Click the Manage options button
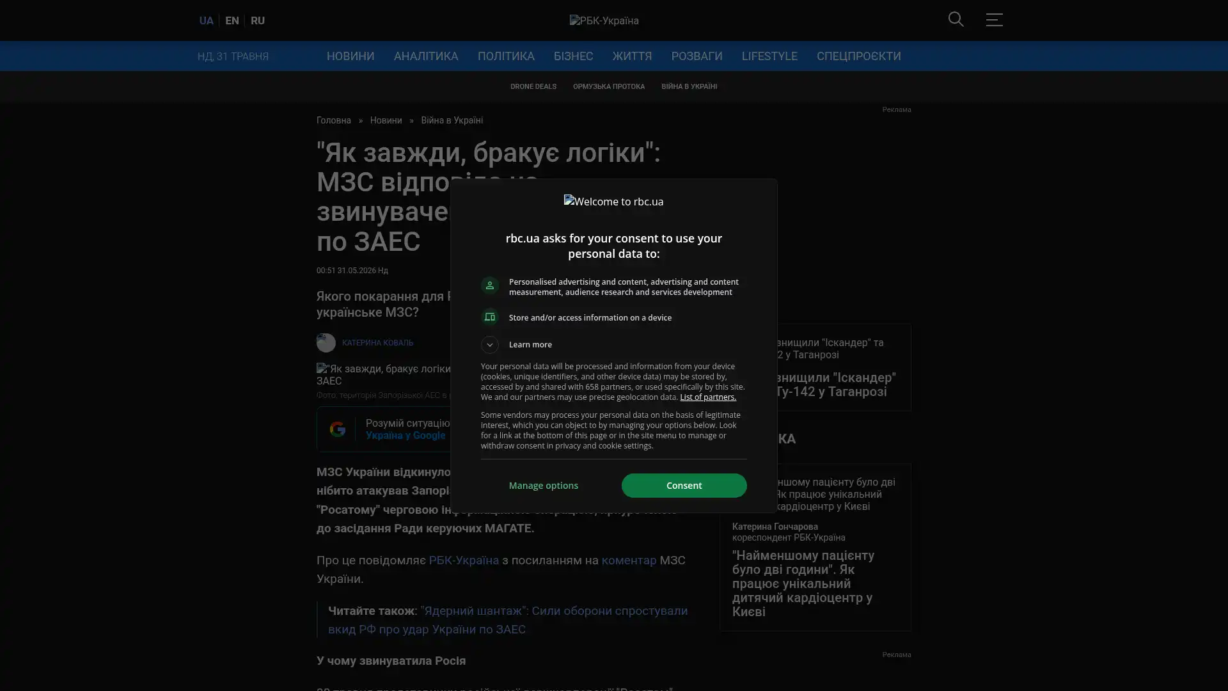Viewport: 1228px width, 691px height. coord(543,486)
